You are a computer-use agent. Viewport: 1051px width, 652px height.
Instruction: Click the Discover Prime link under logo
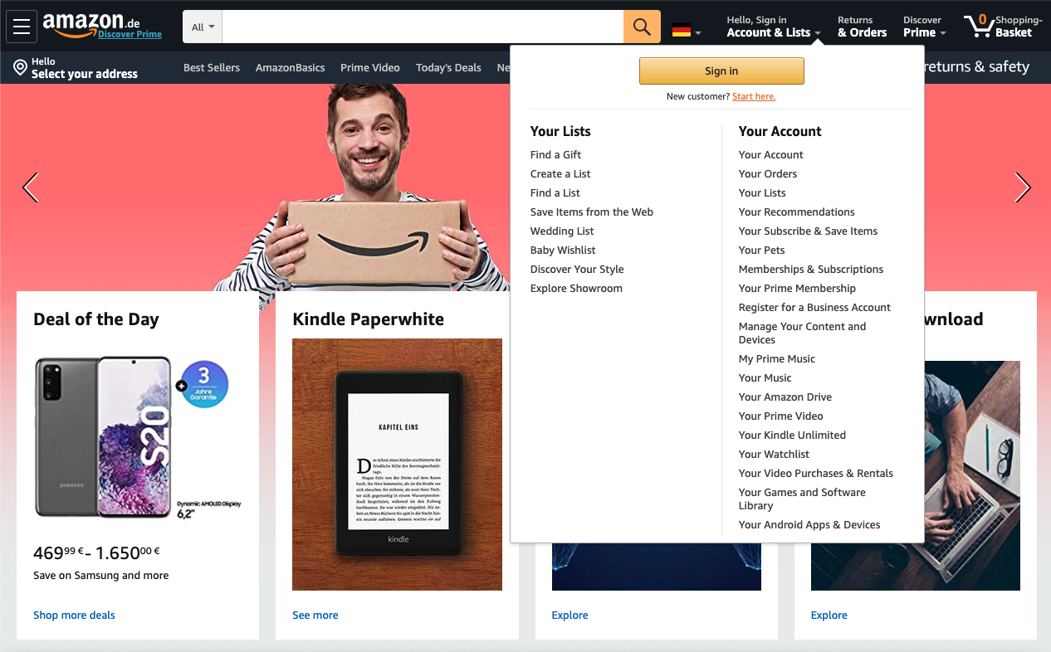[x=130, y=34]
